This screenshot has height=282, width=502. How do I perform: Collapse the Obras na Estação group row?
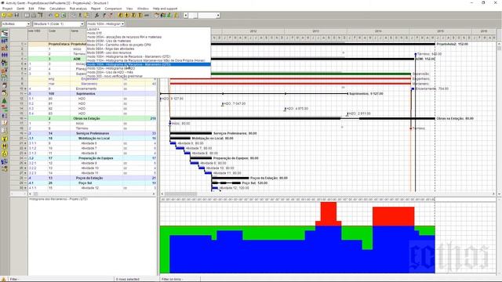tap(26, 118)
